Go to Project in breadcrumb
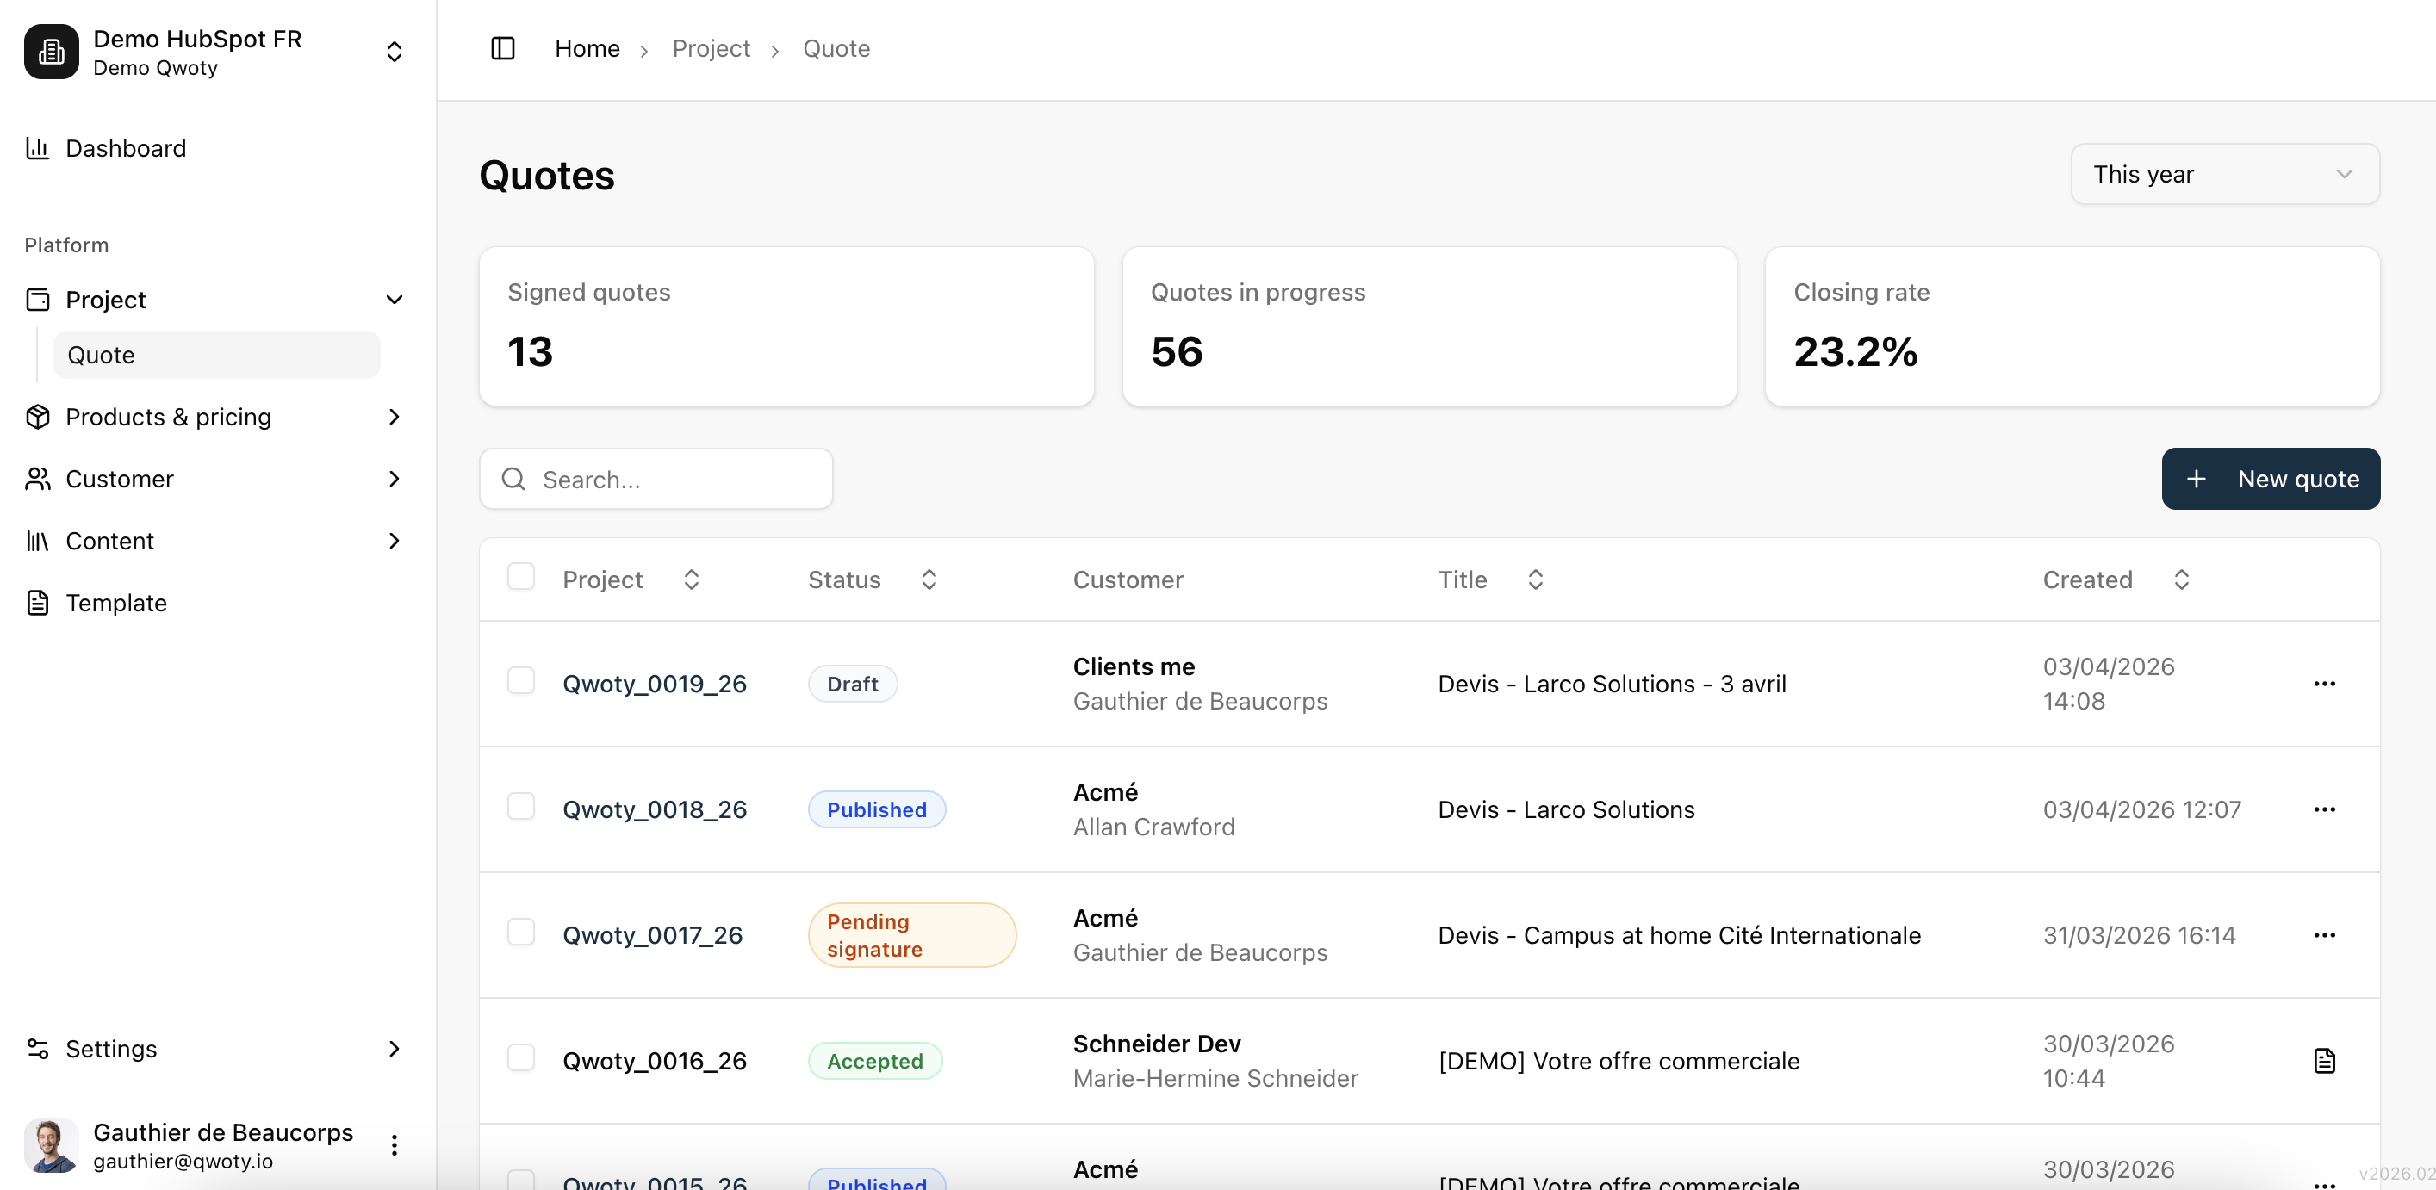 point(712,48)
